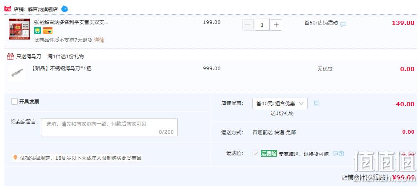Open product title 张裕解百纳多名利平安富贵双支

tap(71, 22)
